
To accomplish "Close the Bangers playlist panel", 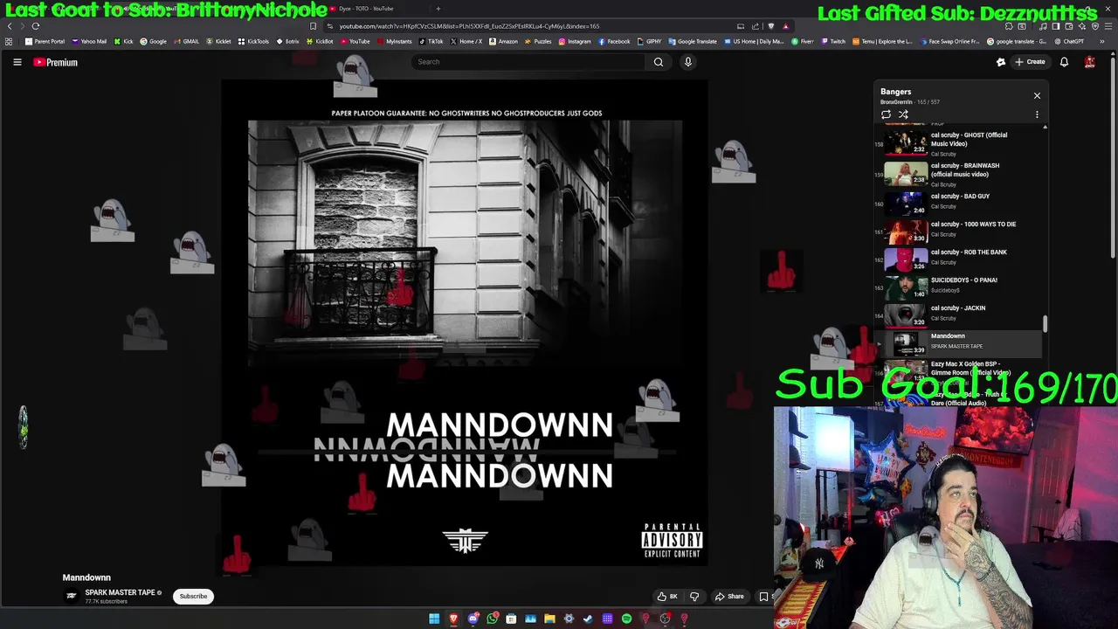I will (x=1037, y=95).
